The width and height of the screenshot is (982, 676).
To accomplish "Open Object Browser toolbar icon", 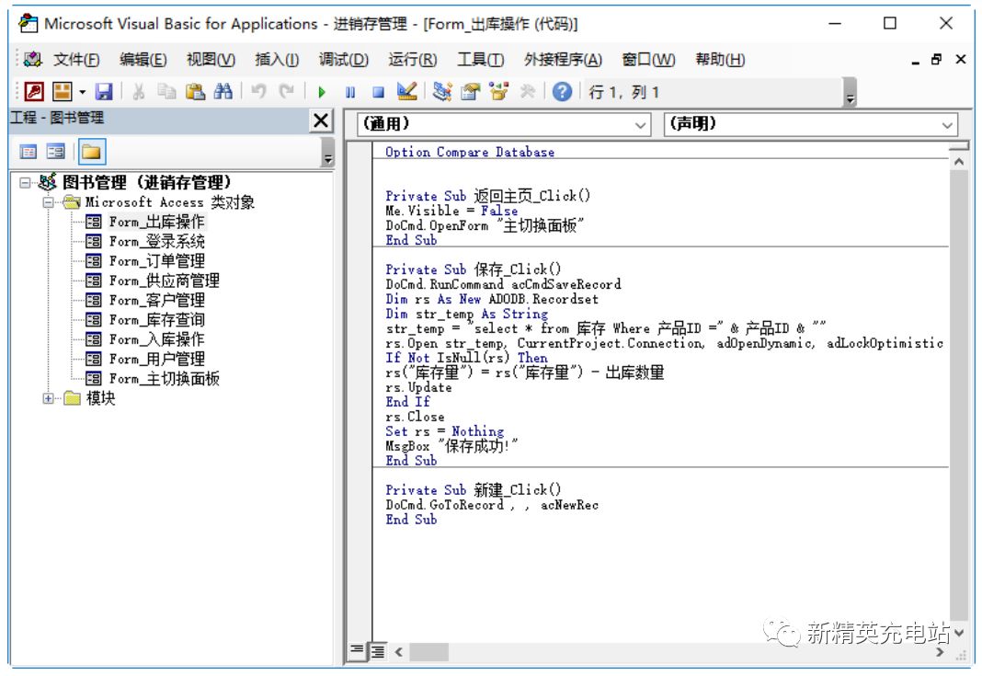I will tap(499, 92).
